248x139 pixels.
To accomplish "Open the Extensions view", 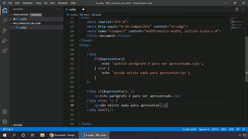I will [x=5, y=51].
